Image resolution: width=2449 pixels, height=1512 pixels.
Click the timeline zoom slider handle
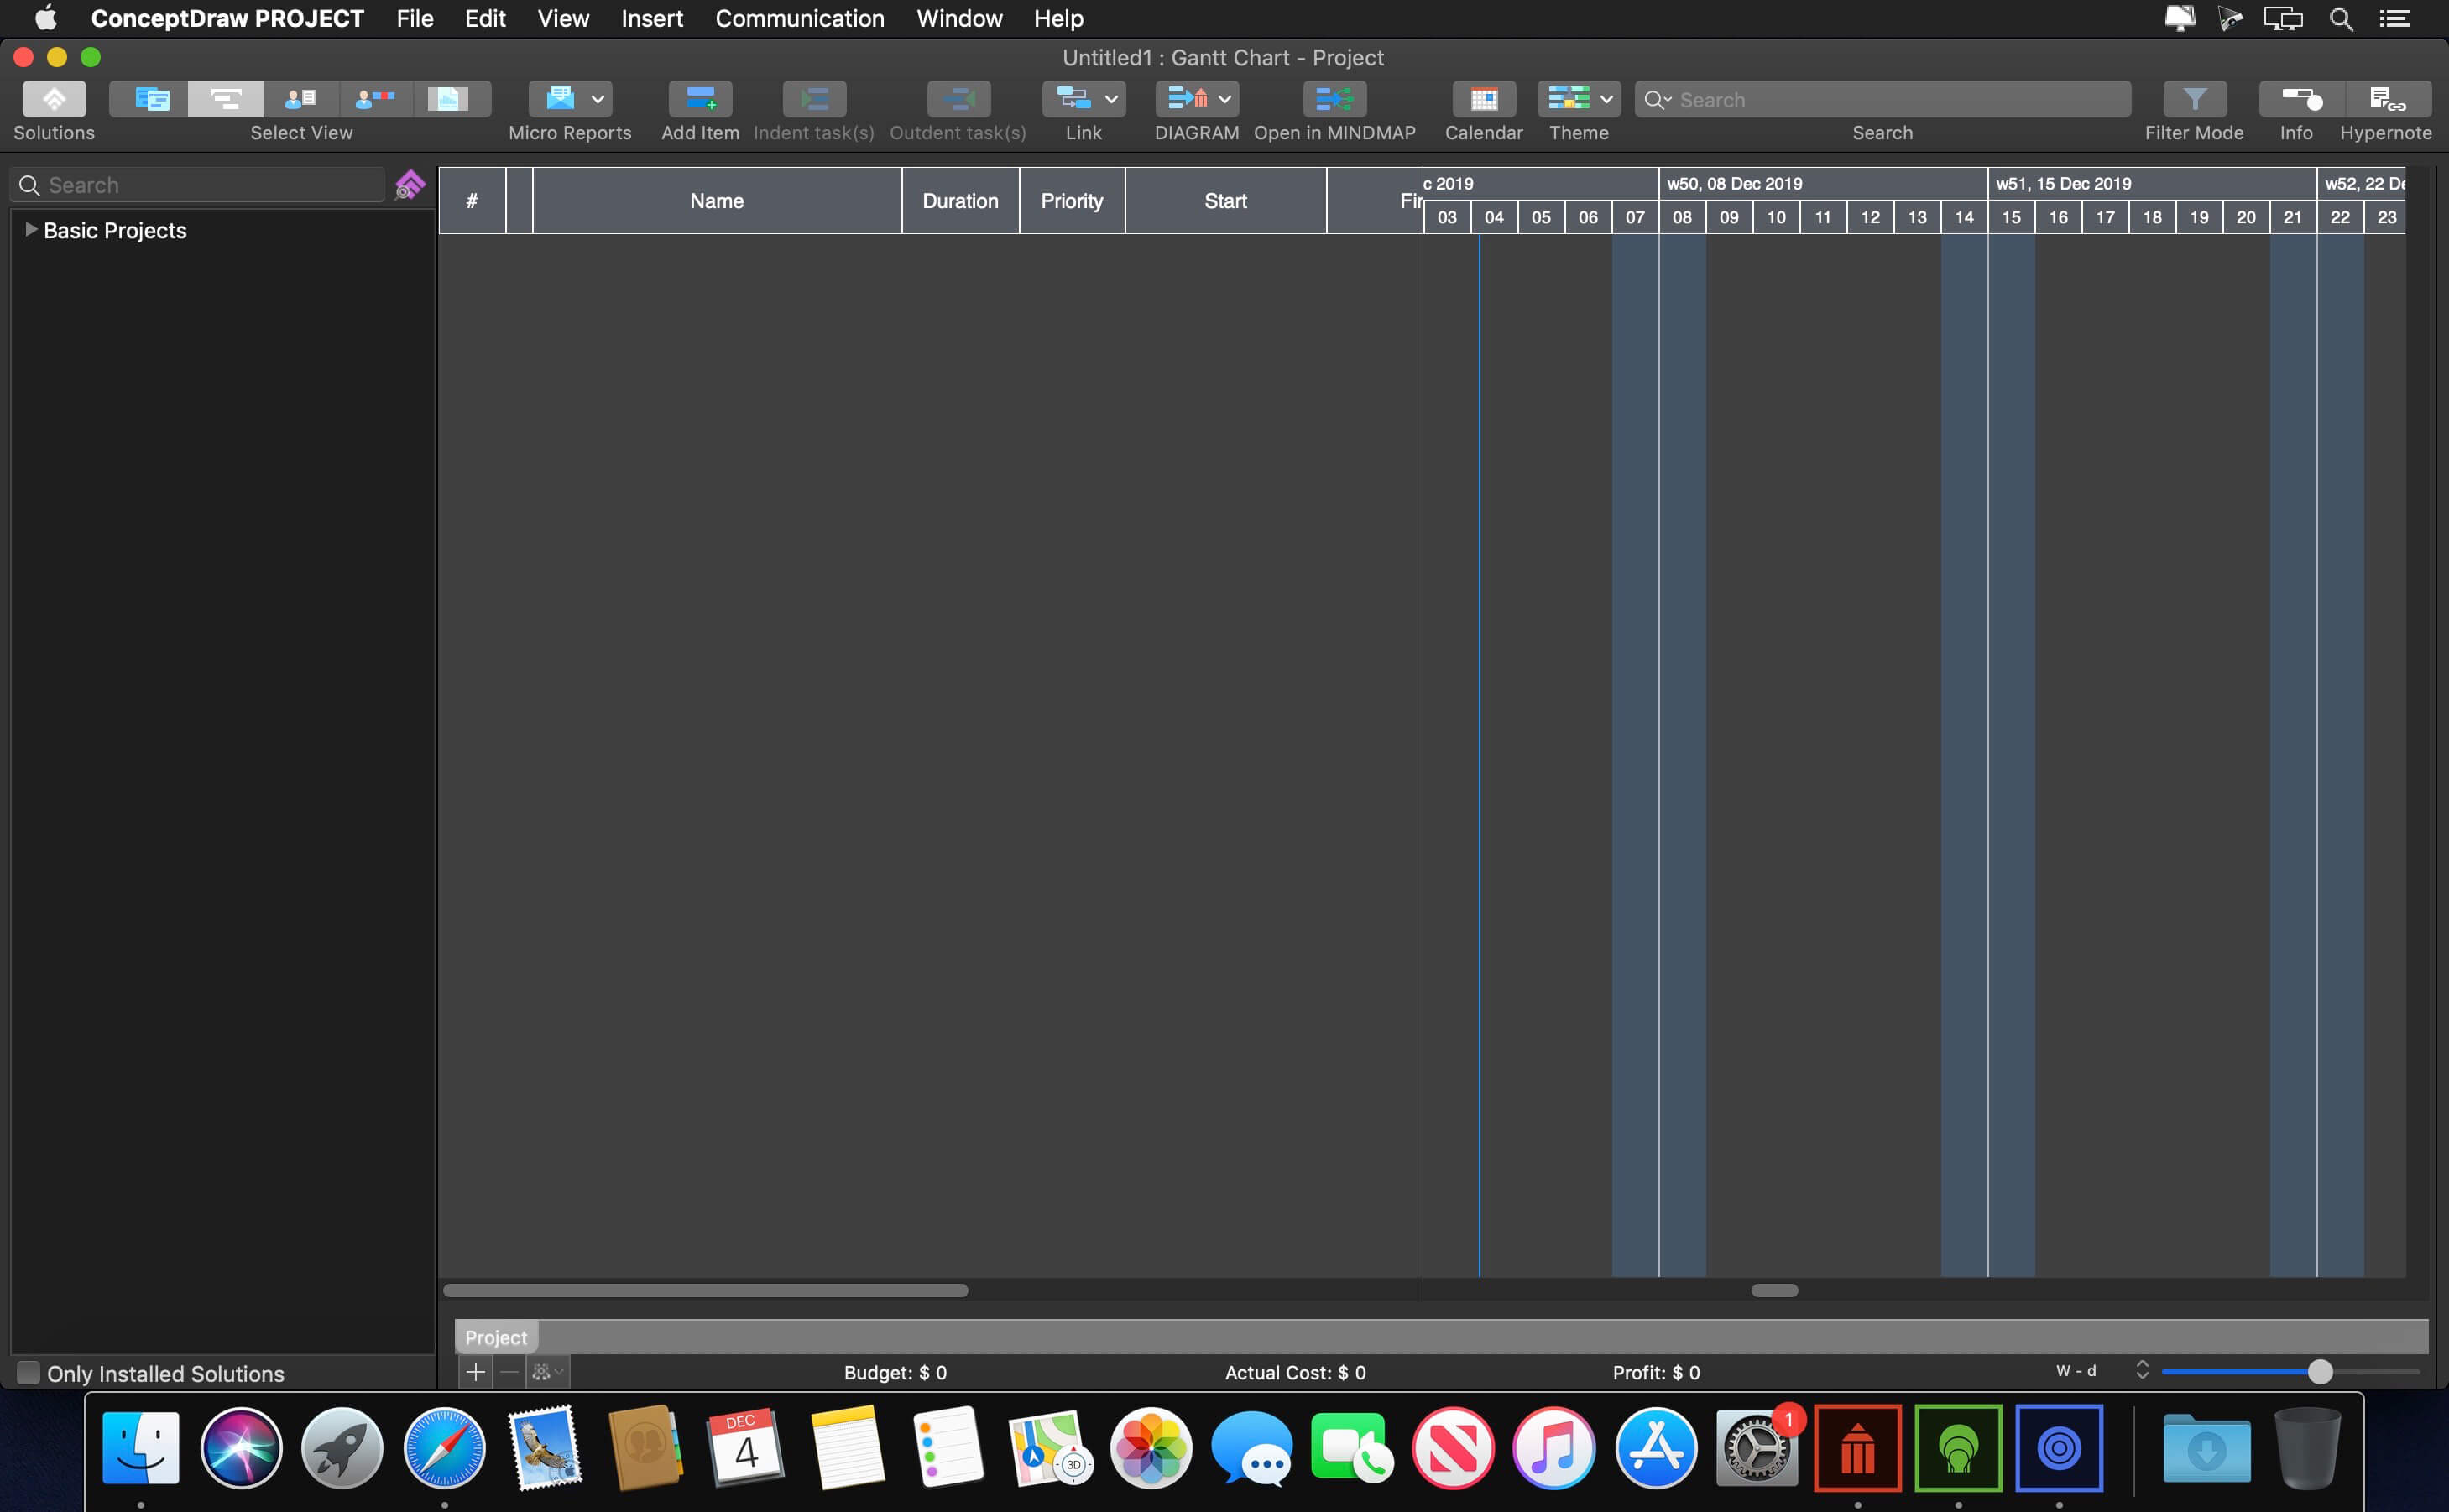[2319, 1372]
